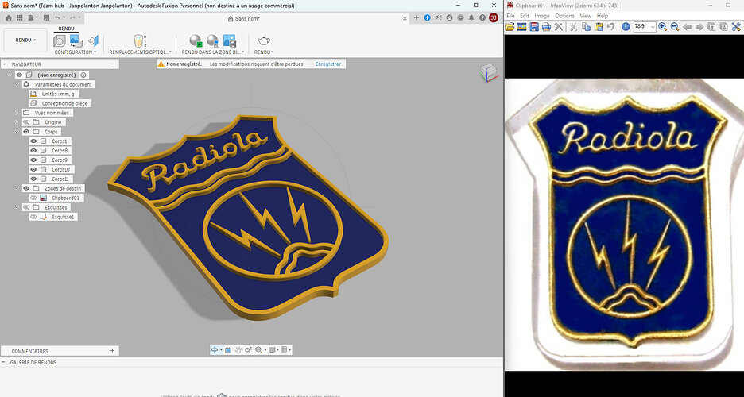Image resolution: width=744 pixels, height=397 pixels.
Task: Collapse NAVIGATEUR panel with minus button
Action: [x=112, y=64]
